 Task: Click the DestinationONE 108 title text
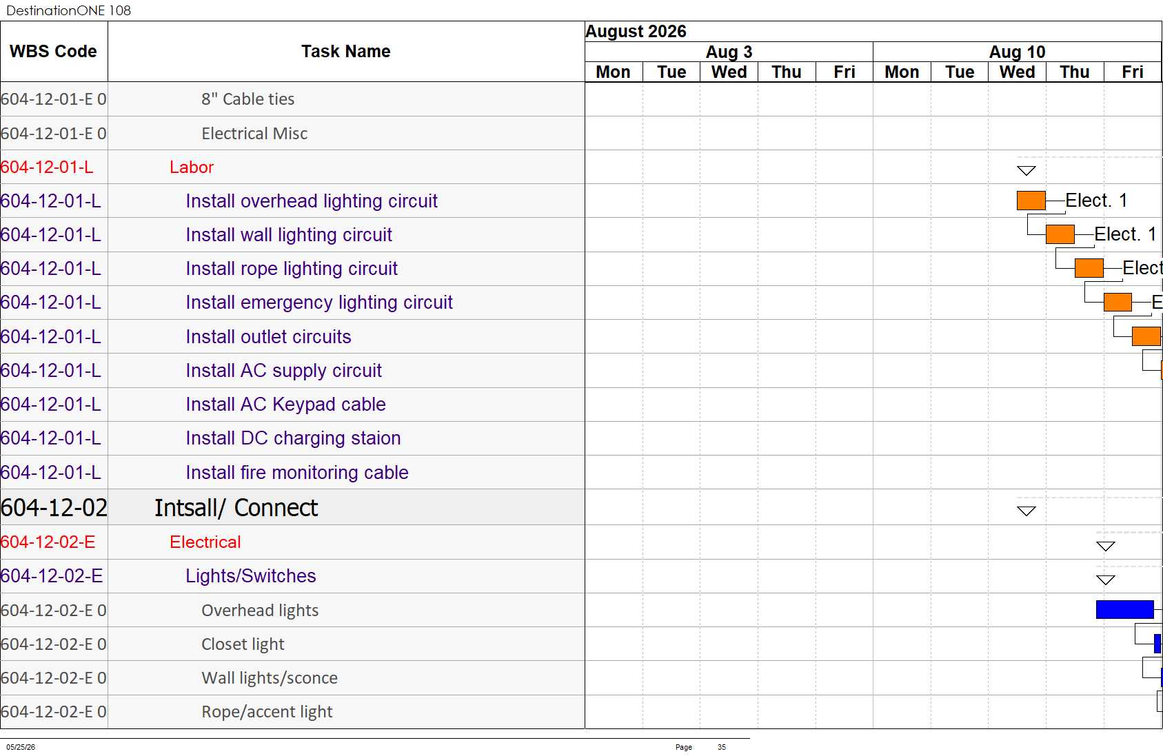click(x=68, y=10)
